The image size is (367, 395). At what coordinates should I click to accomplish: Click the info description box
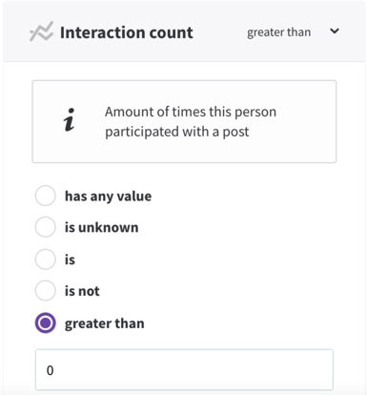pyautogui.click(x=184, y=121)
